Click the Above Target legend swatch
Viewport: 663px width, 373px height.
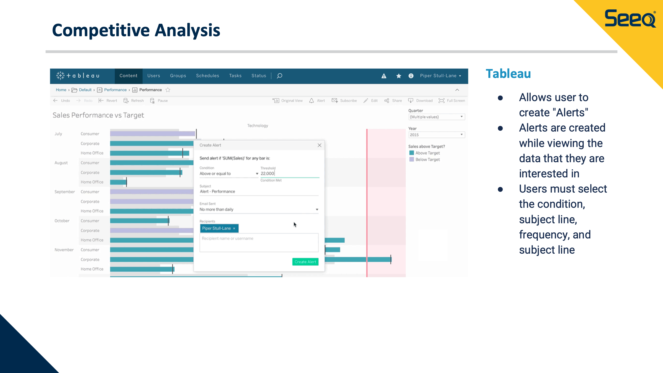click(412, 153)
